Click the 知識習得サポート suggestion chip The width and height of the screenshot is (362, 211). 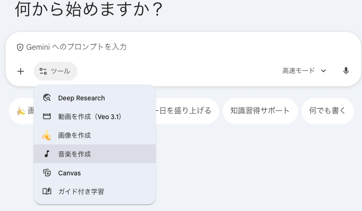(x=260, y=111)
